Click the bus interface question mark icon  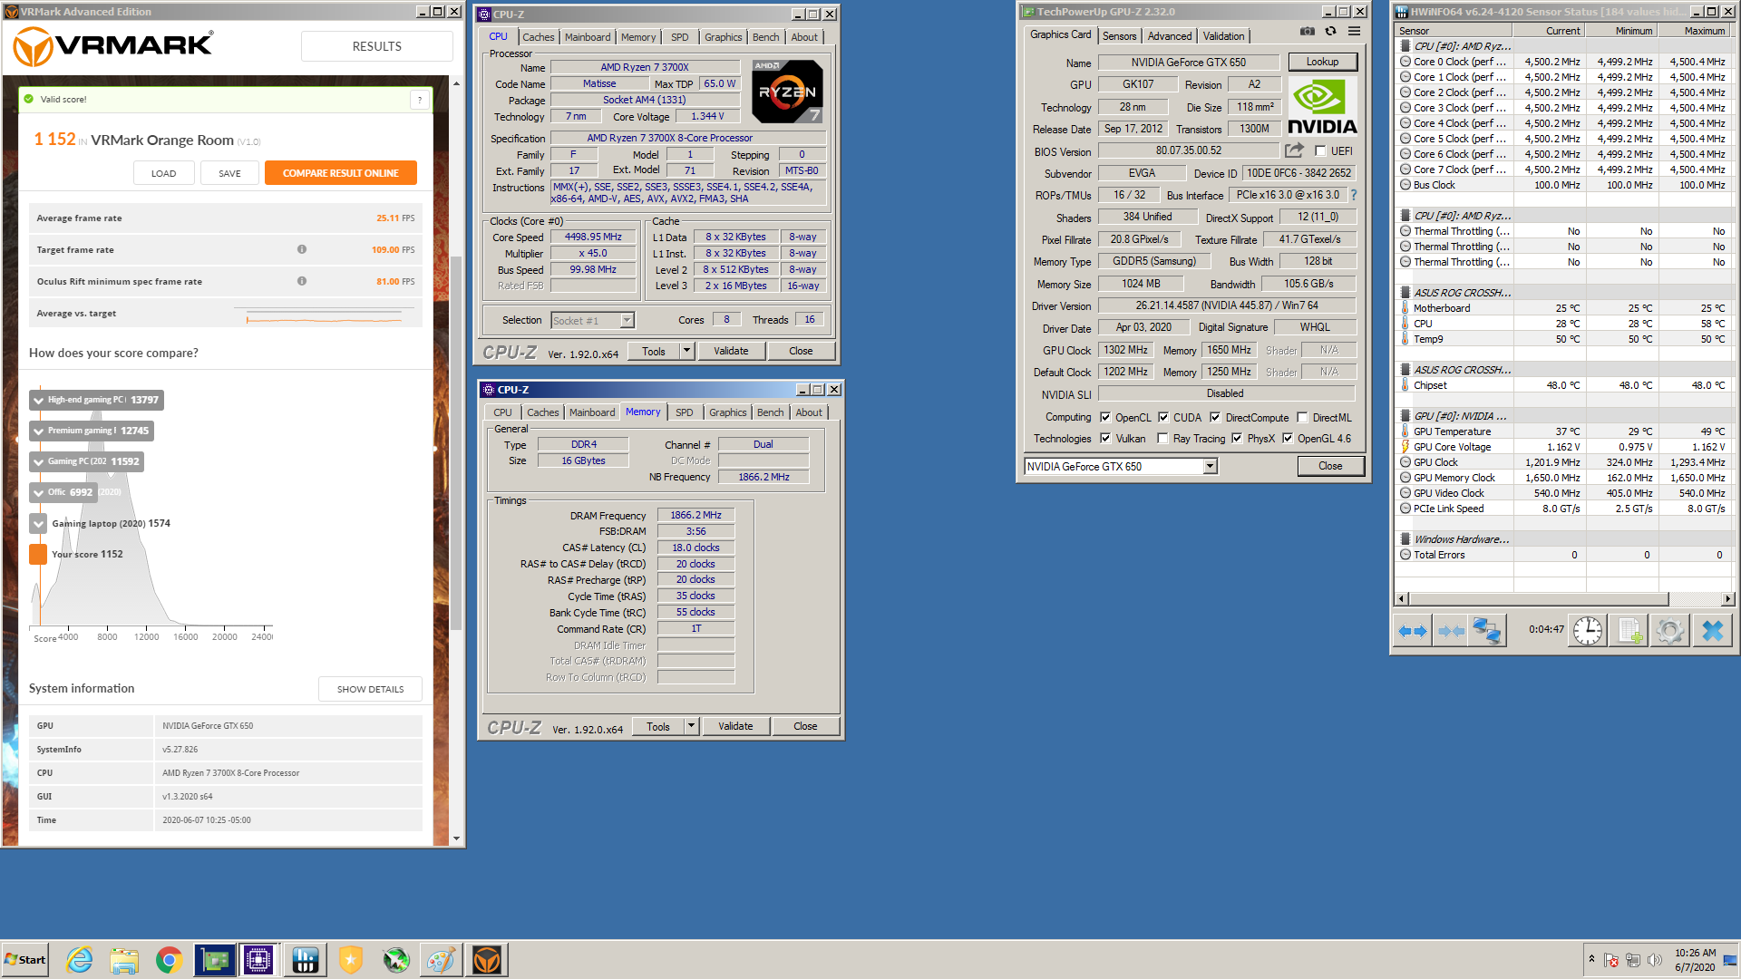(1354, 195)
